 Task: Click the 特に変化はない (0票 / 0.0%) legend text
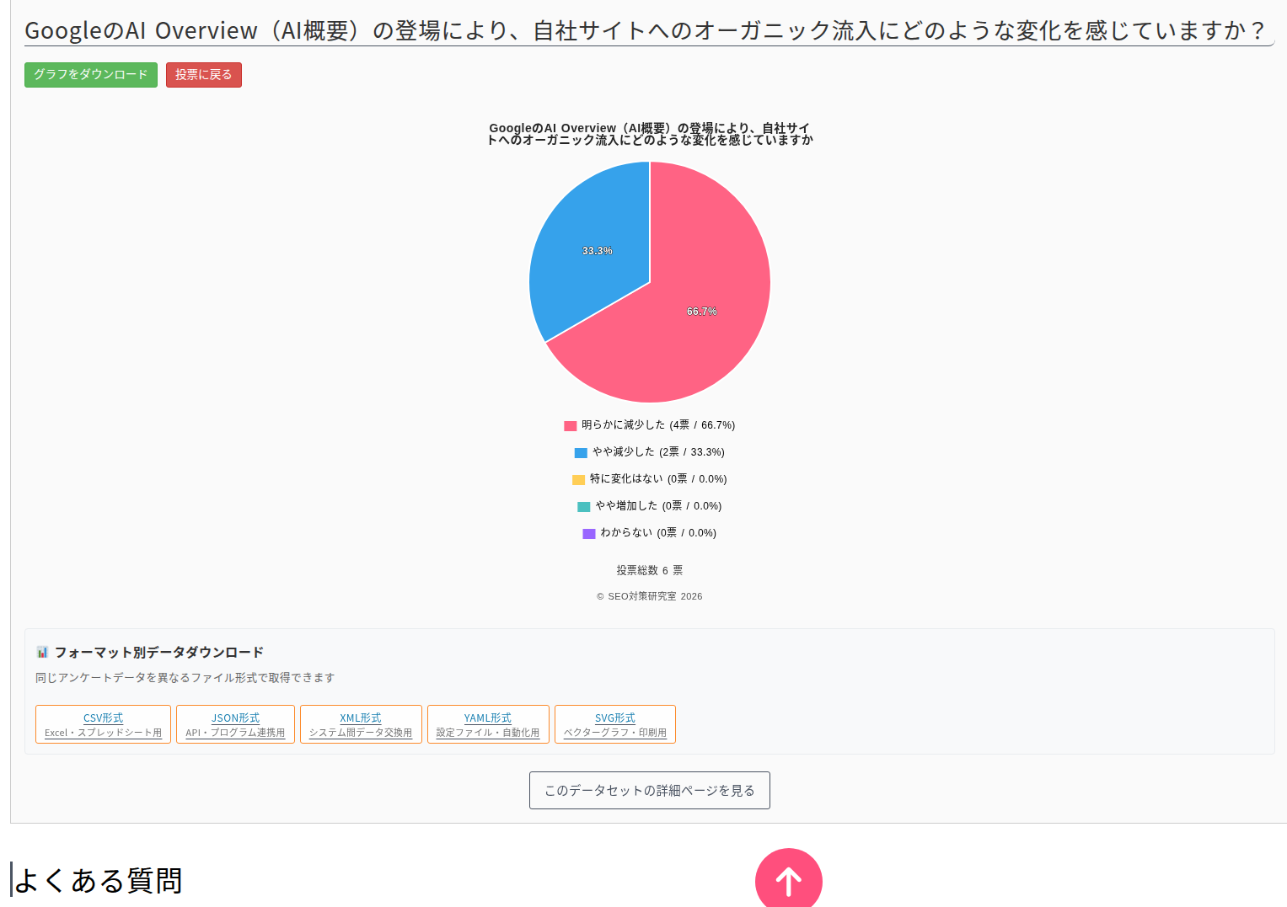click(x=658, y=479)
